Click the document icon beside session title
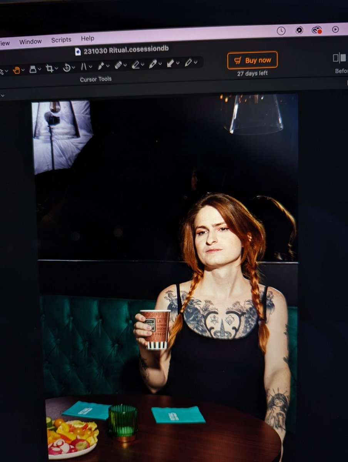The image size is (348, 462). 78,51
